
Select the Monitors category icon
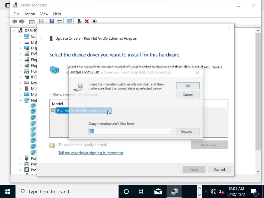tap(27, 94)
